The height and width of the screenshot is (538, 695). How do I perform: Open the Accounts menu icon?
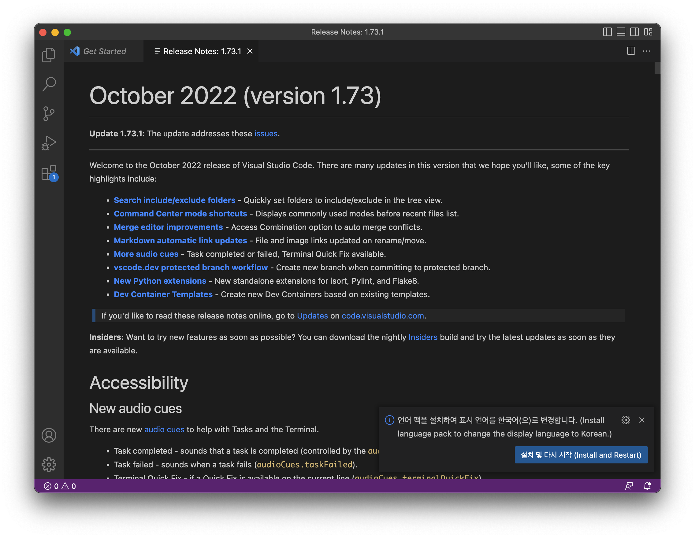49,435
